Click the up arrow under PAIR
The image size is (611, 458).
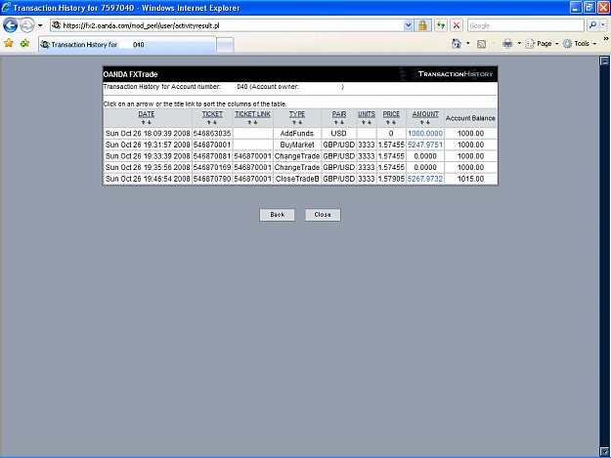(336, 123)
